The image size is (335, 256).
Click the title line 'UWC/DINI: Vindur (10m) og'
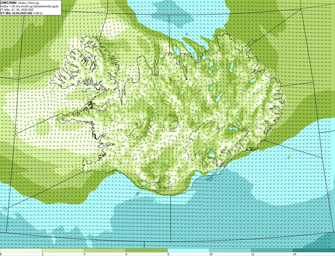click(20, 3)
